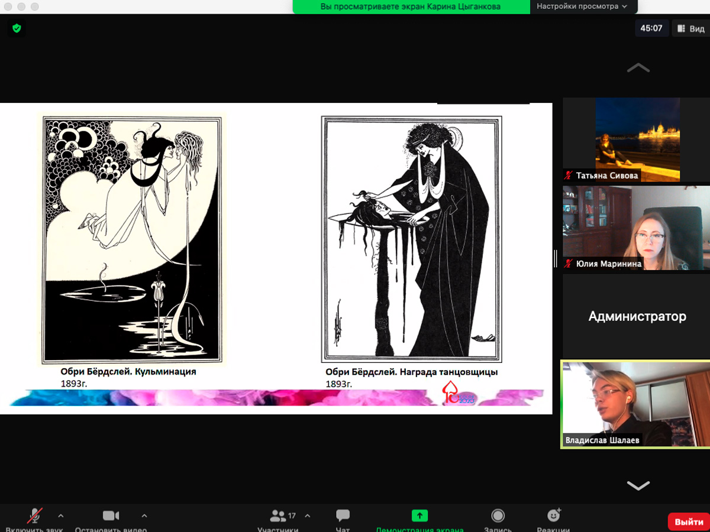
Task: Expand the arrow next to Participants
Action: point(307,515)
